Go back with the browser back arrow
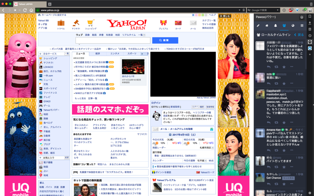The image size is (314, 196). (3, 10)
